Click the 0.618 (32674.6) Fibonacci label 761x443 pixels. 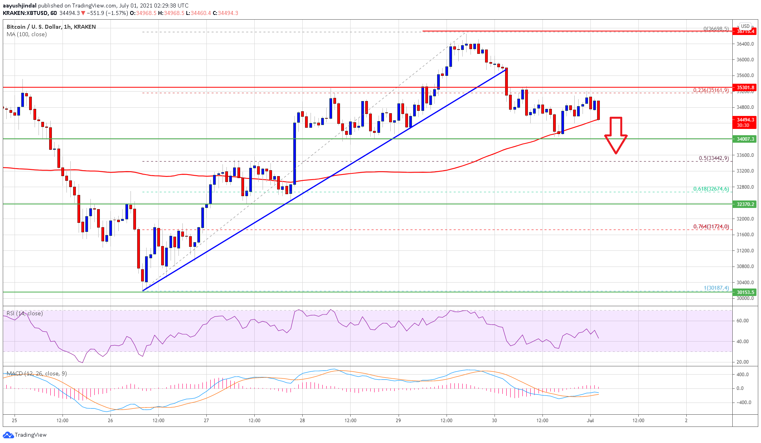click(711, 189)
